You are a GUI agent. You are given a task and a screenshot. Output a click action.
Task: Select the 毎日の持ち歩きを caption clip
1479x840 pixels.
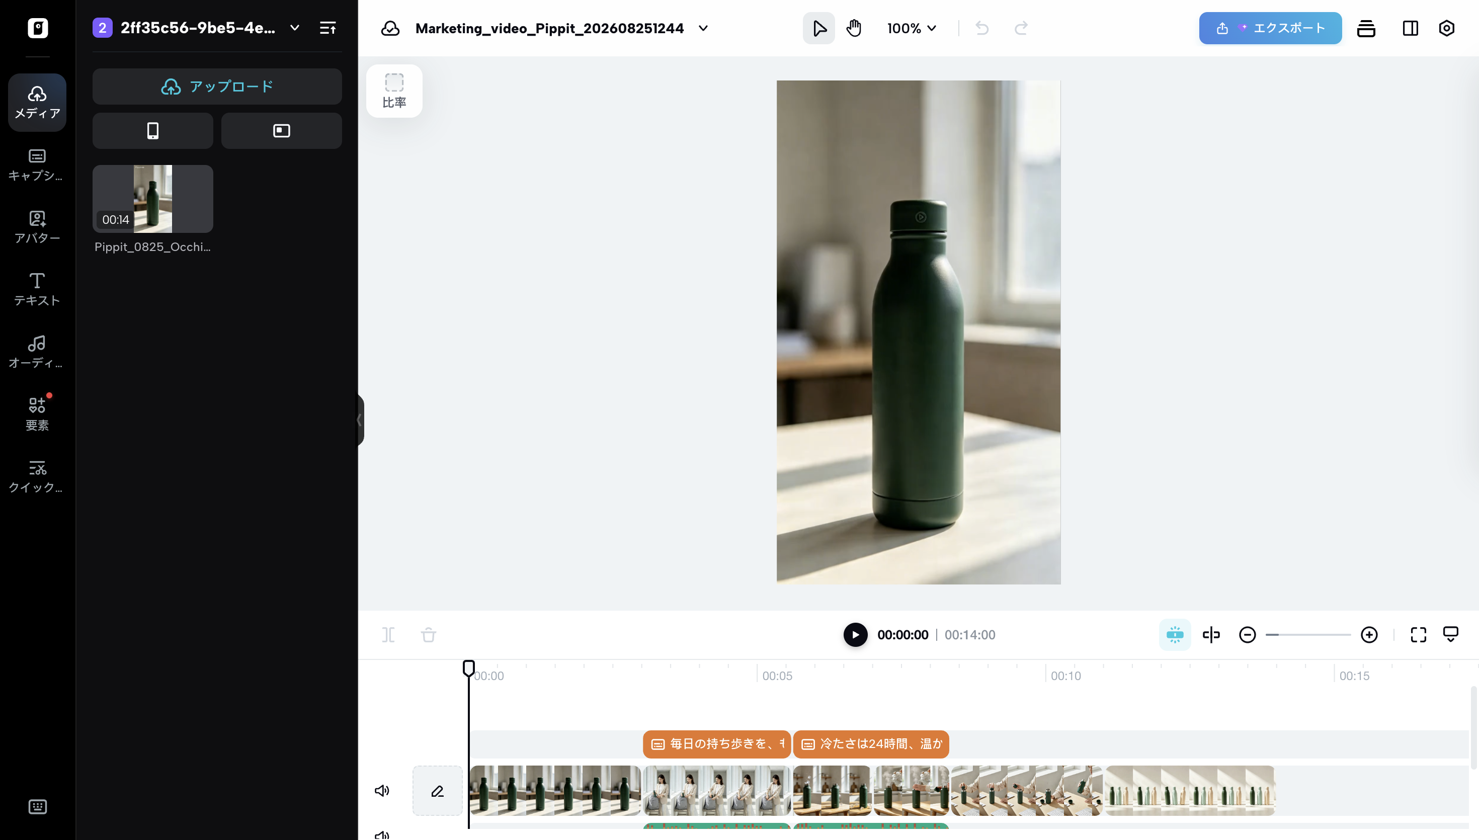pyautogui.click(x=717, y=744)
